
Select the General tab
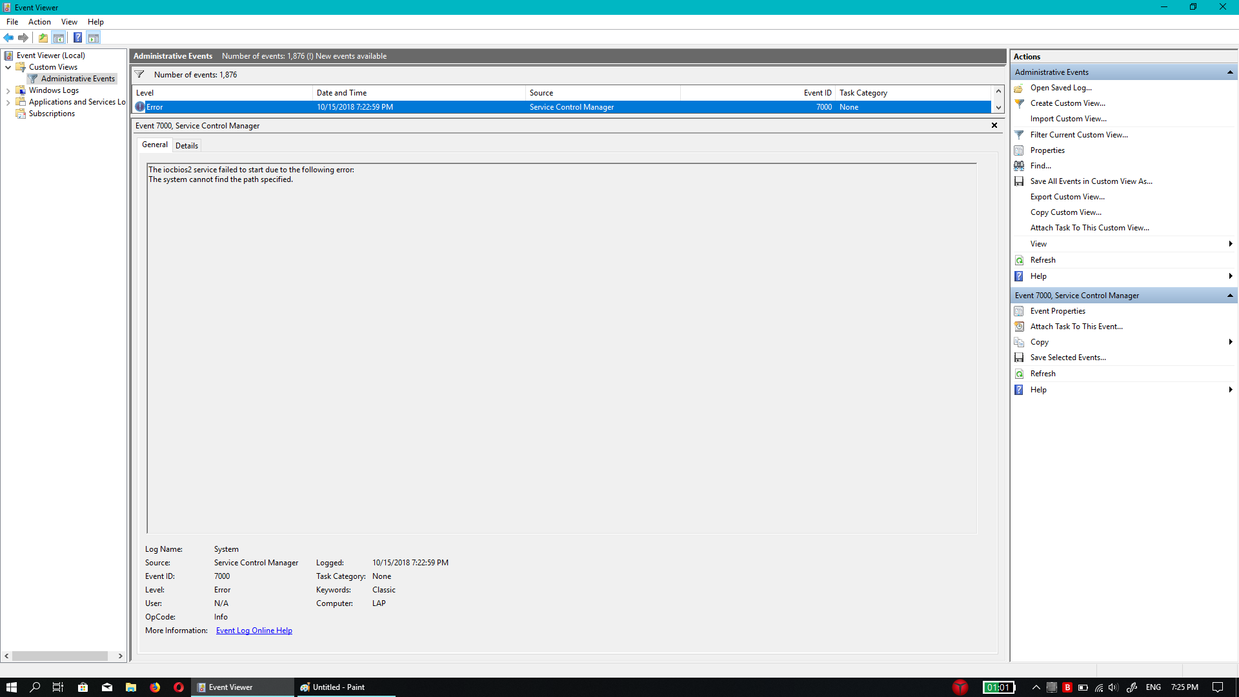(x=155, y=145)
